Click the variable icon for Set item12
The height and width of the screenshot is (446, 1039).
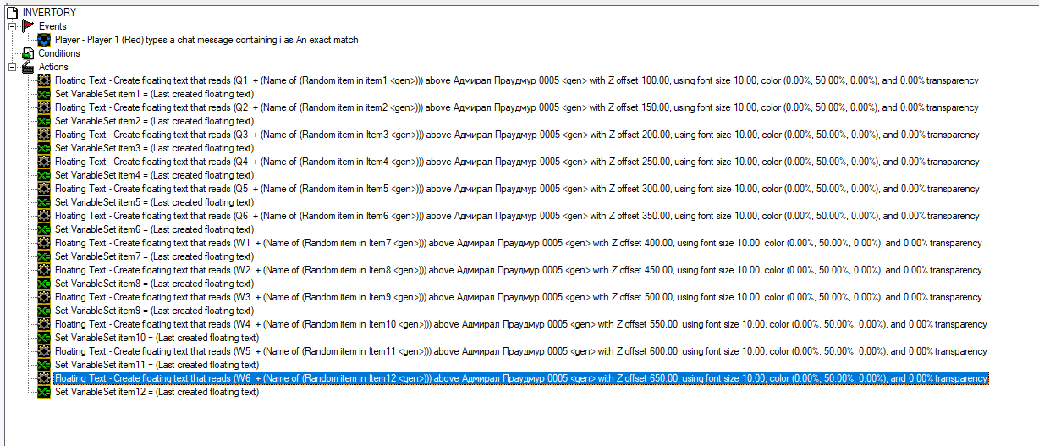click(x=44, y=392)
